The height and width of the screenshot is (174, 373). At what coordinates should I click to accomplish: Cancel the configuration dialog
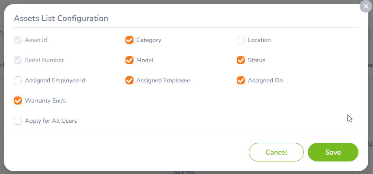pos(276,152)
